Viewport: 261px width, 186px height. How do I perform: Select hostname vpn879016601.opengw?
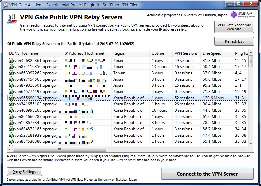[x=37, y=85]
